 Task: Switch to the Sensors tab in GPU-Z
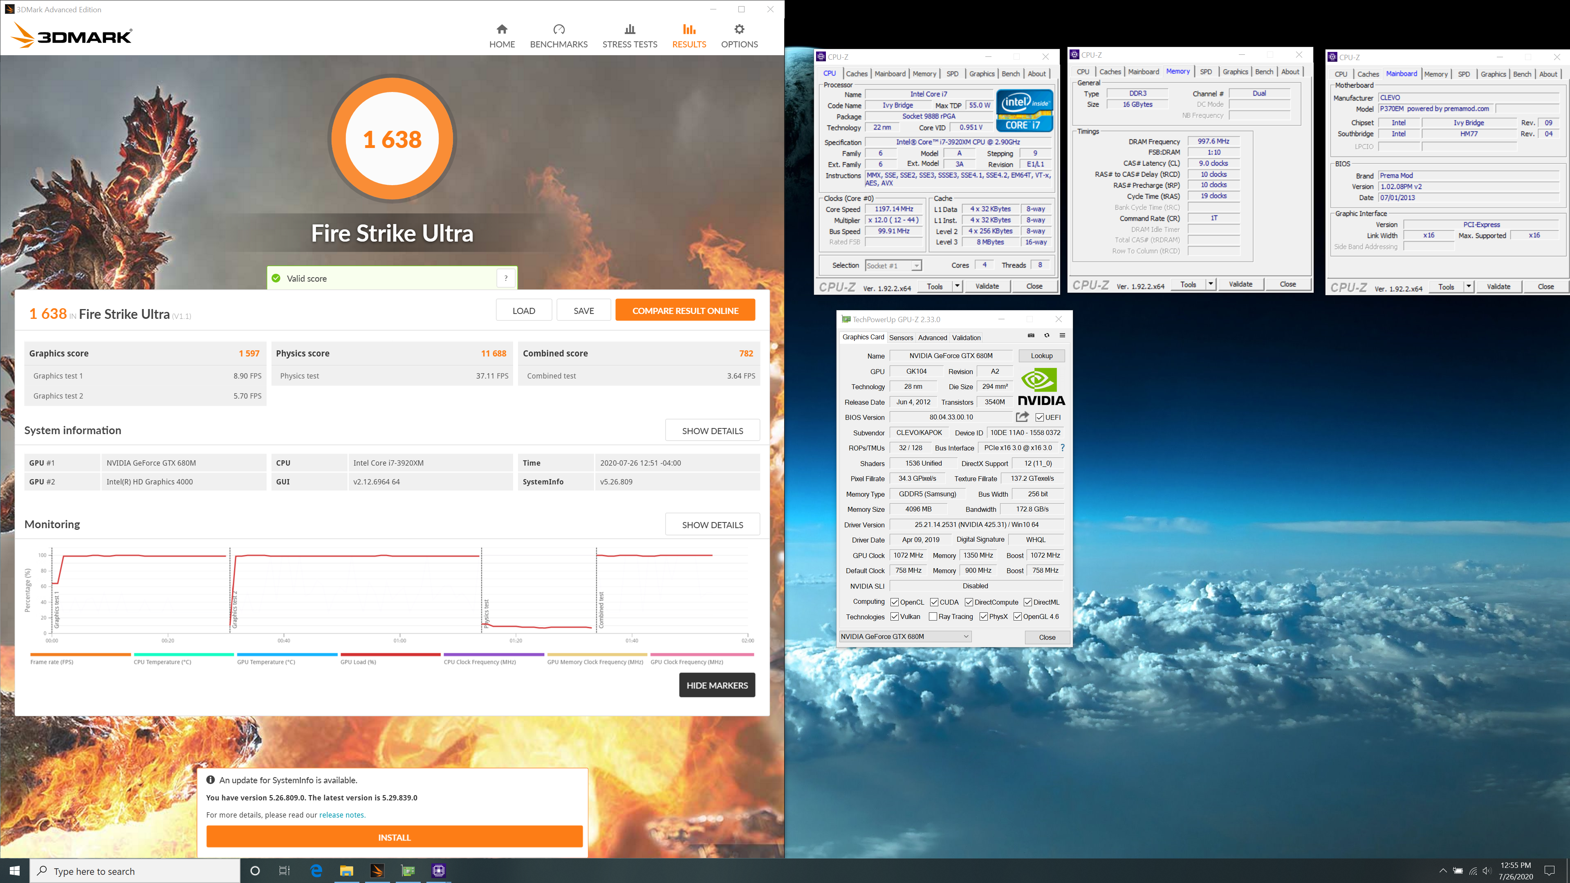click(901, 338)
